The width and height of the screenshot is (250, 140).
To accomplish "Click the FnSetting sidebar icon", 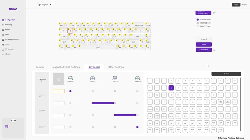I will tap(3, 25).
